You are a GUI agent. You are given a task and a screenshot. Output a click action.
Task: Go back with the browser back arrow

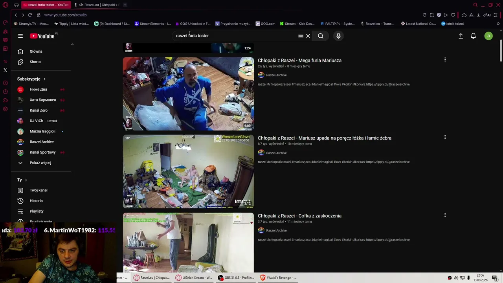click(16, 15)
